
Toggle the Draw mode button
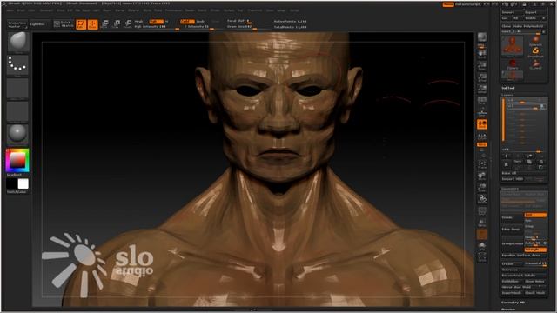coord(93,24)
